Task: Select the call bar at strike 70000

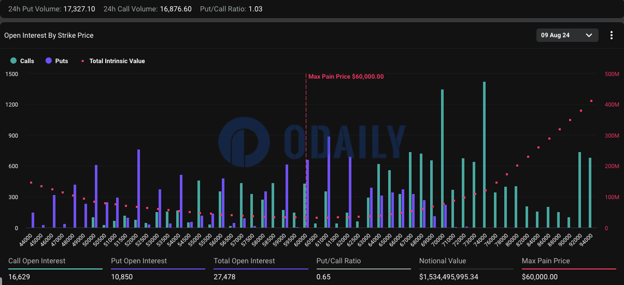Action: pyautogui.click(x=442, y=159)
